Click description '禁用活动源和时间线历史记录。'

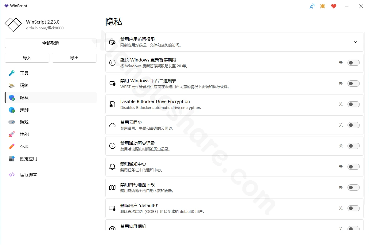pos(146,149)
